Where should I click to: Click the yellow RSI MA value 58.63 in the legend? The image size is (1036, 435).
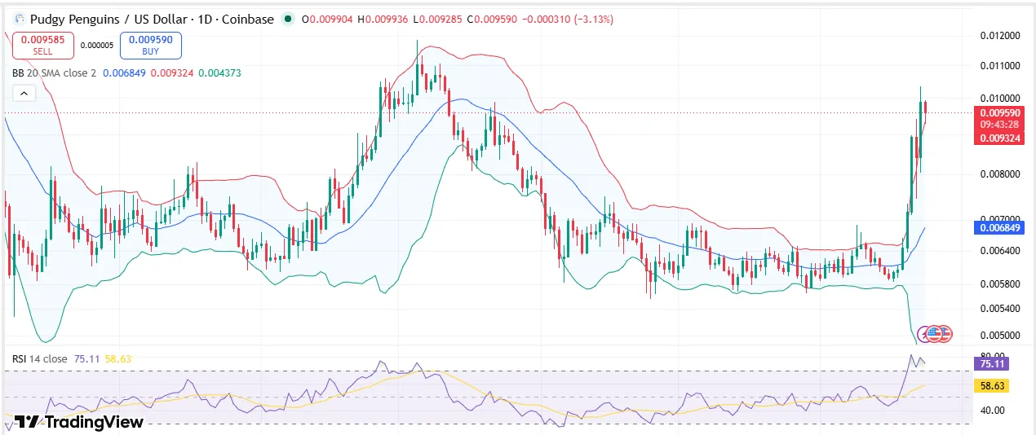(118, 358)
